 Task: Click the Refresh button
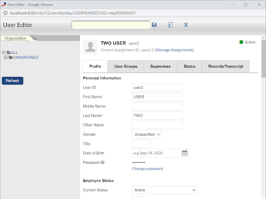click(x=12, y=81)
